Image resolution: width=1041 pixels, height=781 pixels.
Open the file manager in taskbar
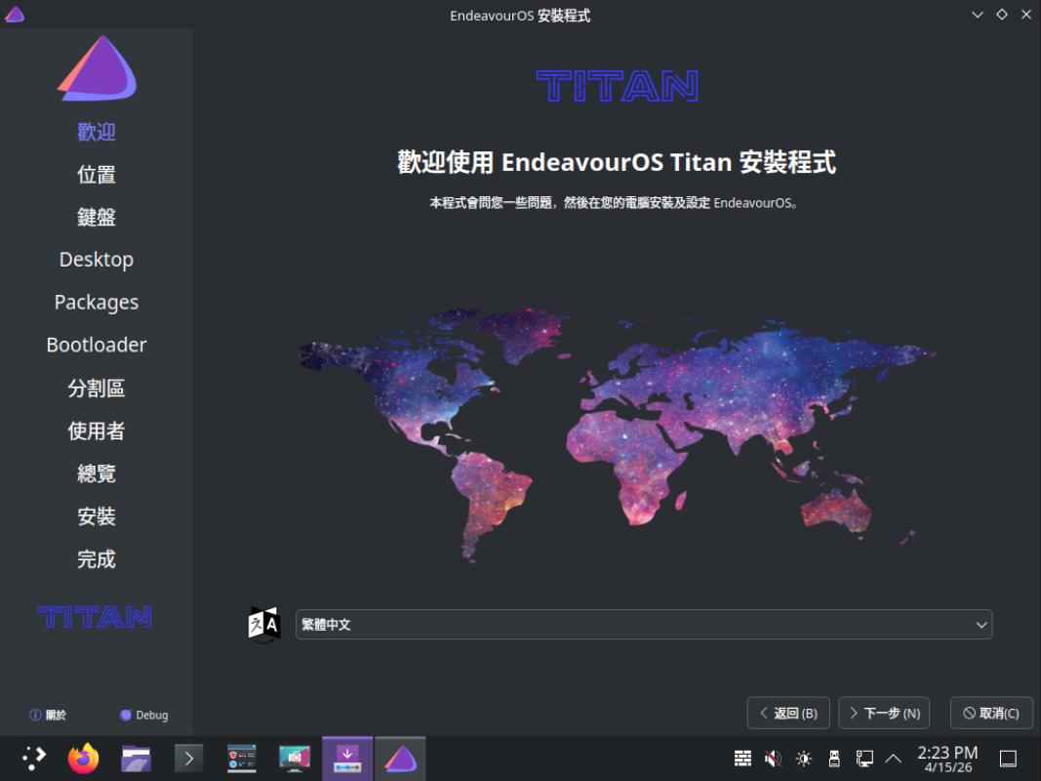click(x=136, y=759)
